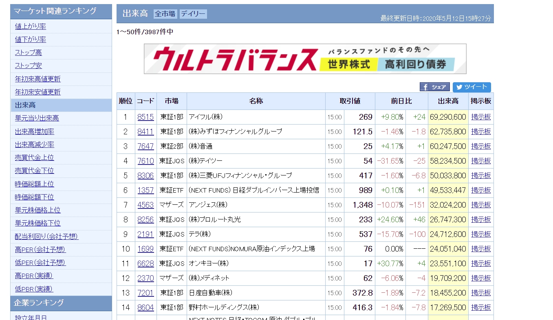Viewport: 553px width, 320px height.
Task: Click the Facebook share button
Action: (435, 87)
